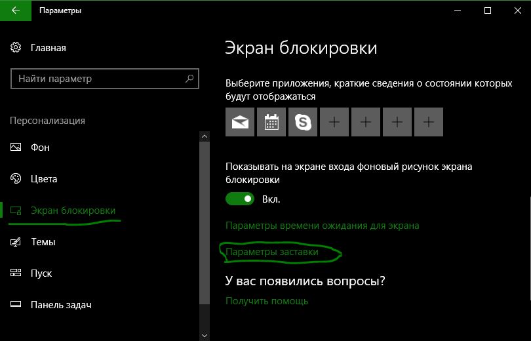This screenshot has width=531, height=341.
Task: Toggle lock screen background on sign-in switch
Action: click(x=240, y=199)
